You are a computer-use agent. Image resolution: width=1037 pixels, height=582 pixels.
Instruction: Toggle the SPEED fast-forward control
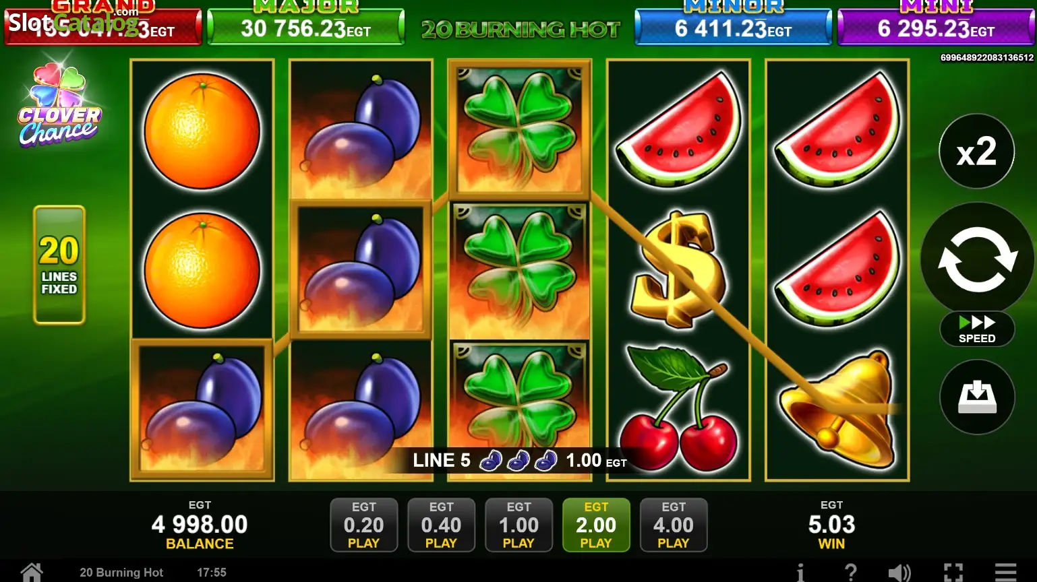pos(977,329)
